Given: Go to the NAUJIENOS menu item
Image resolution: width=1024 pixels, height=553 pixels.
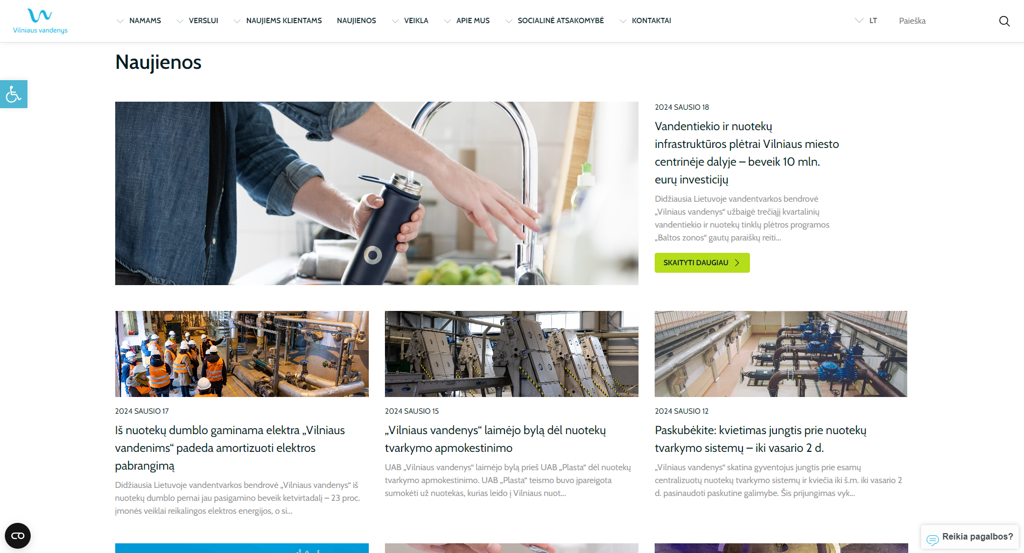Looking at the screenshot, I should click(356, 21).
